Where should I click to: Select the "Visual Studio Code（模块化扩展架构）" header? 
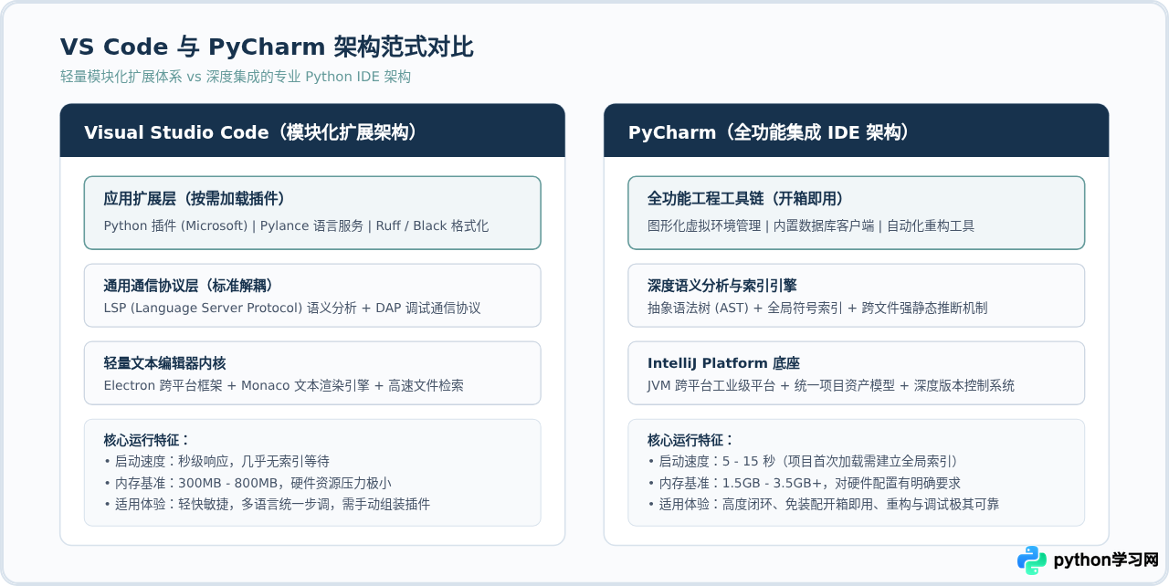pos(312,131)
